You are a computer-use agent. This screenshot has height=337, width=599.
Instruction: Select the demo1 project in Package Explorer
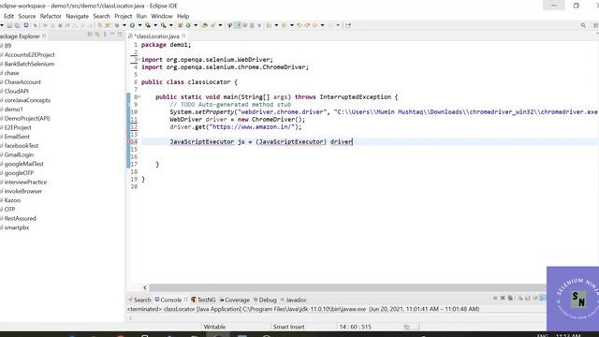click(13, 110)
